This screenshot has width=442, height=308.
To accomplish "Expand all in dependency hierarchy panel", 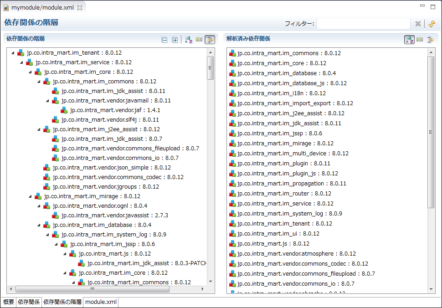I will click(175, 40).
